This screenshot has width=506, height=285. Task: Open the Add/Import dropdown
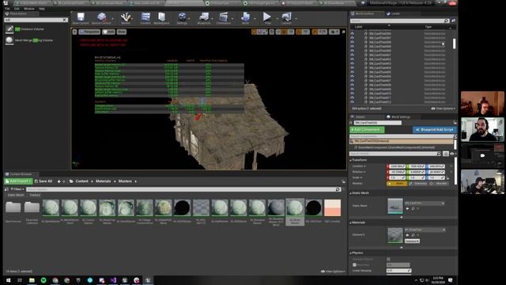(x=18, y=181)
